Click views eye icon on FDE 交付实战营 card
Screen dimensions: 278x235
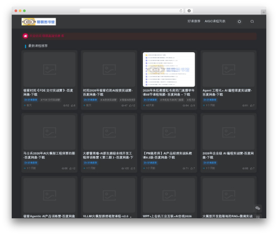coord(64,106)
